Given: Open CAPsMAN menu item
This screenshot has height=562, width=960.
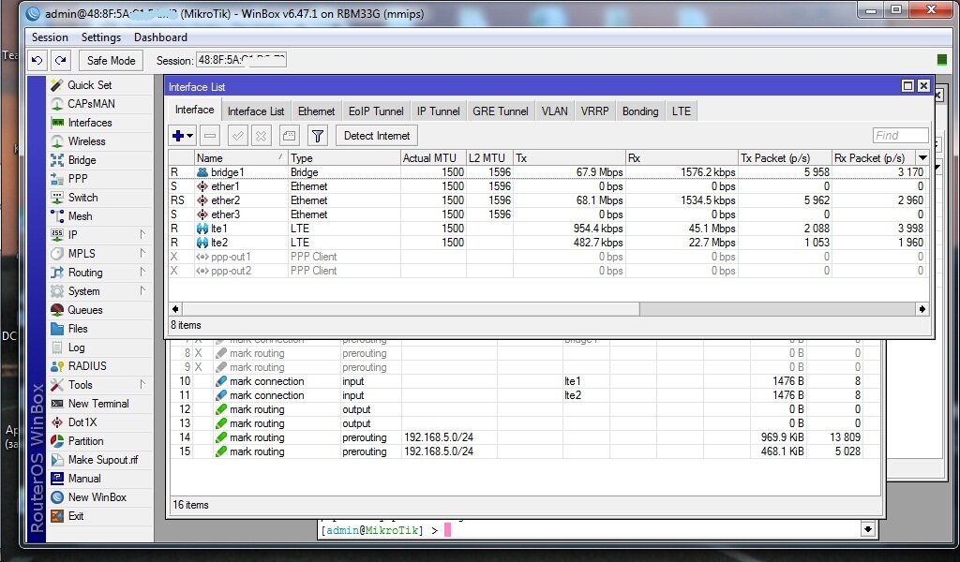Looking at the screenshot, I should pyautogui.click(x=91, y=104).
